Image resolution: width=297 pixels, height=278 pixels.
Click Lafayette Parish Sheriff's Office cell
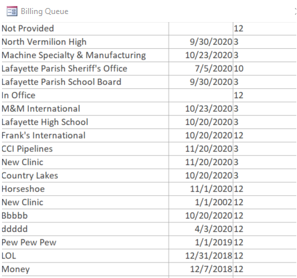85,69
